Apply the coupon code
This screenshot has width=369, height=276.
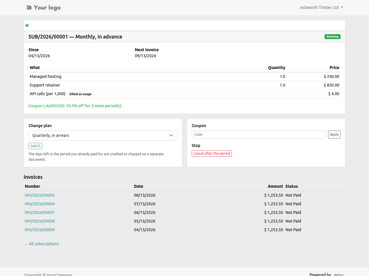tap(334, 135)
